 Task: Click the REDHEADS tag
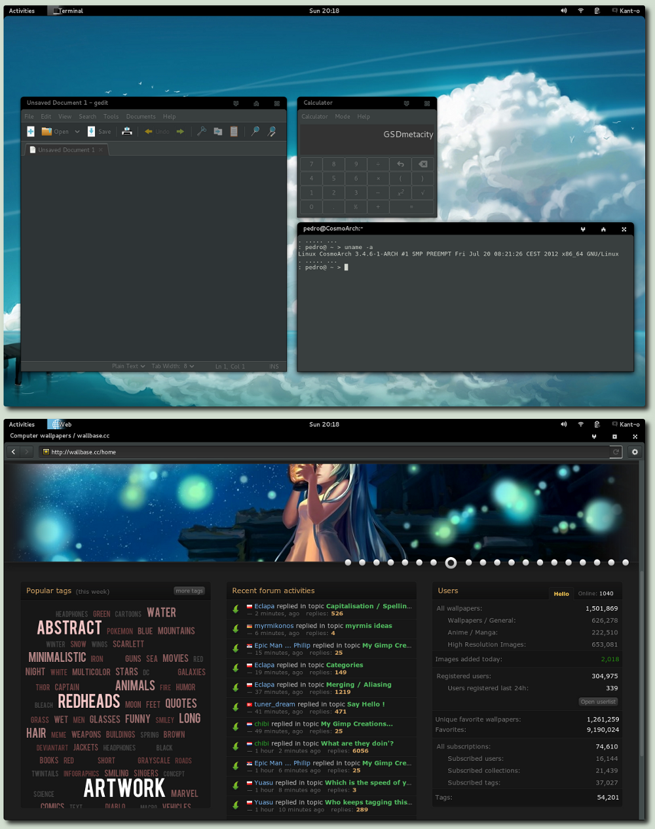pos(89,702)
